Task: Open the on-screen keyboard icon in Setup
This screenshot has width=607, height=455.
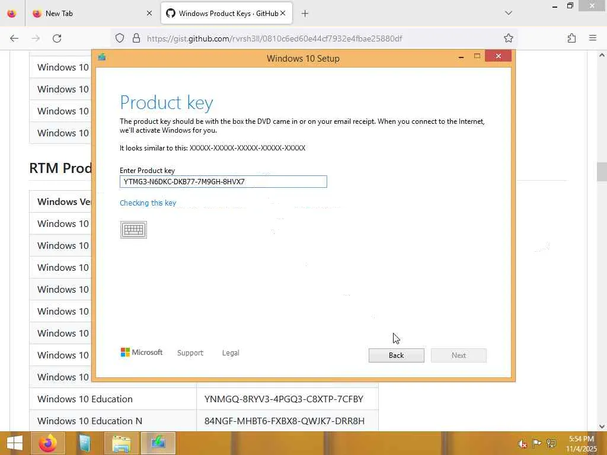Action: [133, 230]
